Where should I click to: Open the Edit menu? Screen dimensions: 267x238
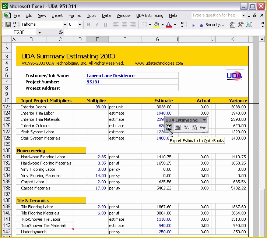29,15
